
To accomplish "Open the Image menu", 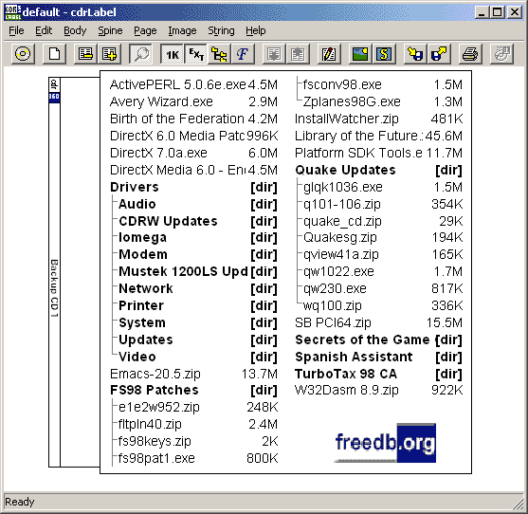I will coord(182,30).
